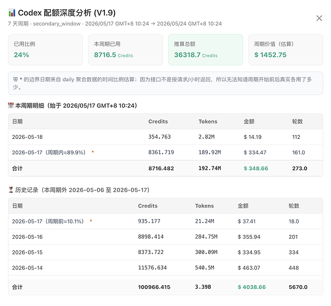Click the daily aggregation note box
The height and width of the screenshot is (306, 331).
tap(165, 83)
